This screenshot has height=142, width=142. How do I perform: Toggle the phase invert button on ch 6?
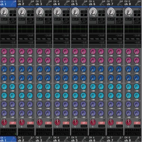[x=101, y=15]
